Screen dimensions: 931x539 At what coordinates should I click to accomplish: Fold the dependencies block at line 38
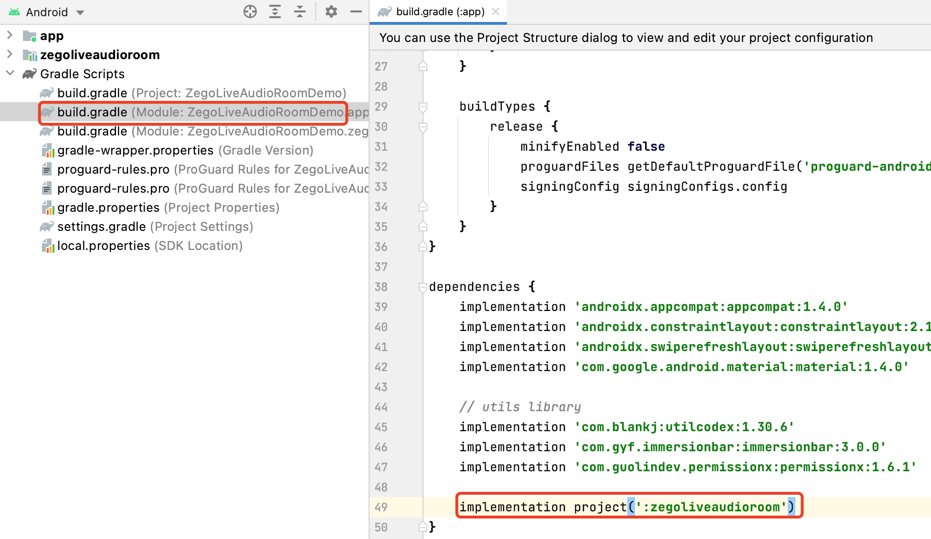pyautogui.click(x=423, y=287)
